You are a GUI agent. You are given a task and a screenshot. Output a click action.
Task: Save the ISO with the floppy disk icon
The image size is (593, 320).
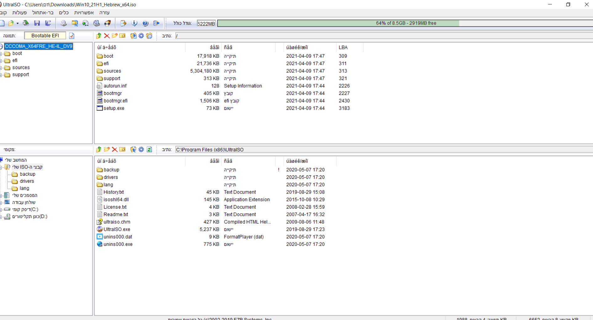(x=37, y=23)
